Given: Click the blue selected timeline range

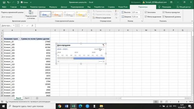Looking at the screenshot, I should tap(89, 58).
